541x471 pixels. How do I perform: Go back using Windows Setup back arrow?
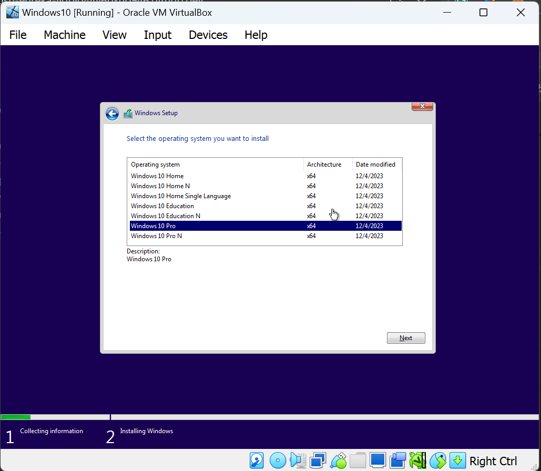(112, 114)
